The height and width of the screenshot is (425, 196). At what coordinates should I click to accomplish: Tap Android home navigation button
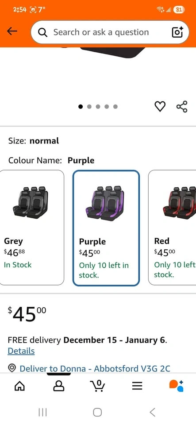[97, 412]
